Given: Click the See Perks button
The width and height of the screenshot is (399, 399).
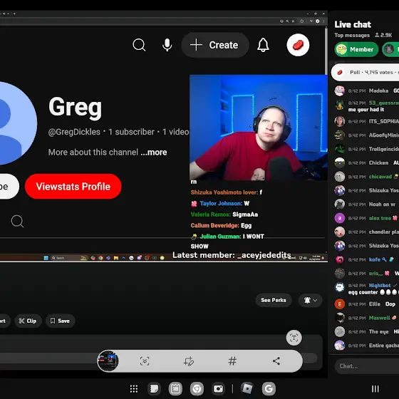Looking at the screenshot, I should 274,300.
